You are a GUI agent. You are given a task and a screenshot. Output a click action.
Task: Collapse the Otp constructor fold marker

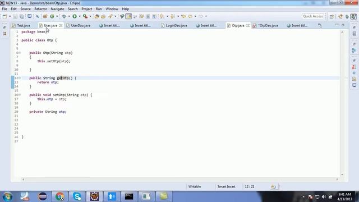(x=20, y=53)
